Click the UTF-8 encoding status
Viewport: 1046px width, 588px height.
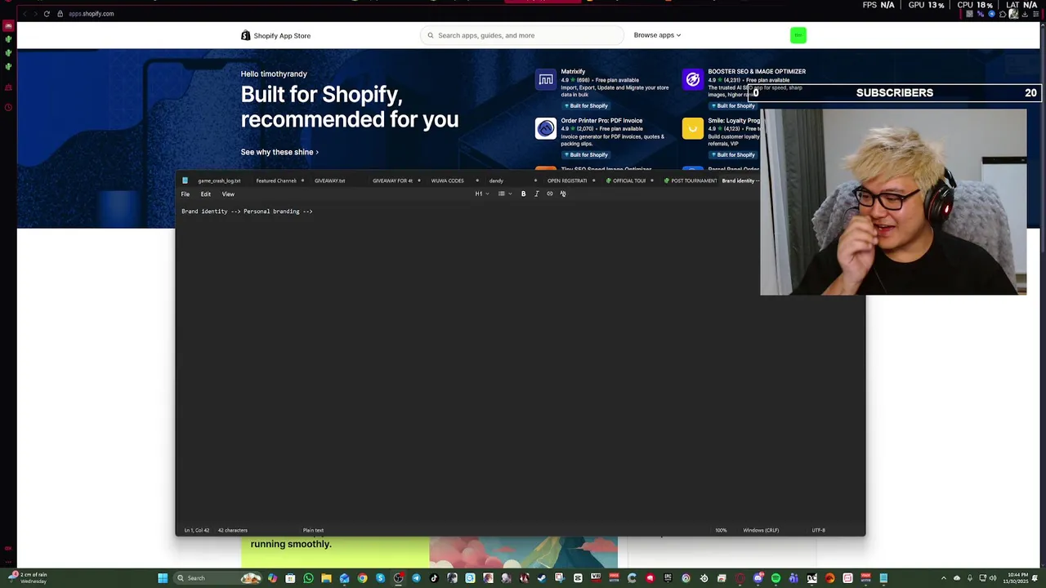coord(818,530)
